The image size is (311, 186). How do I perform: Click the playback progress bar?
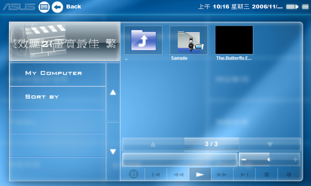(x=180, y=159)
